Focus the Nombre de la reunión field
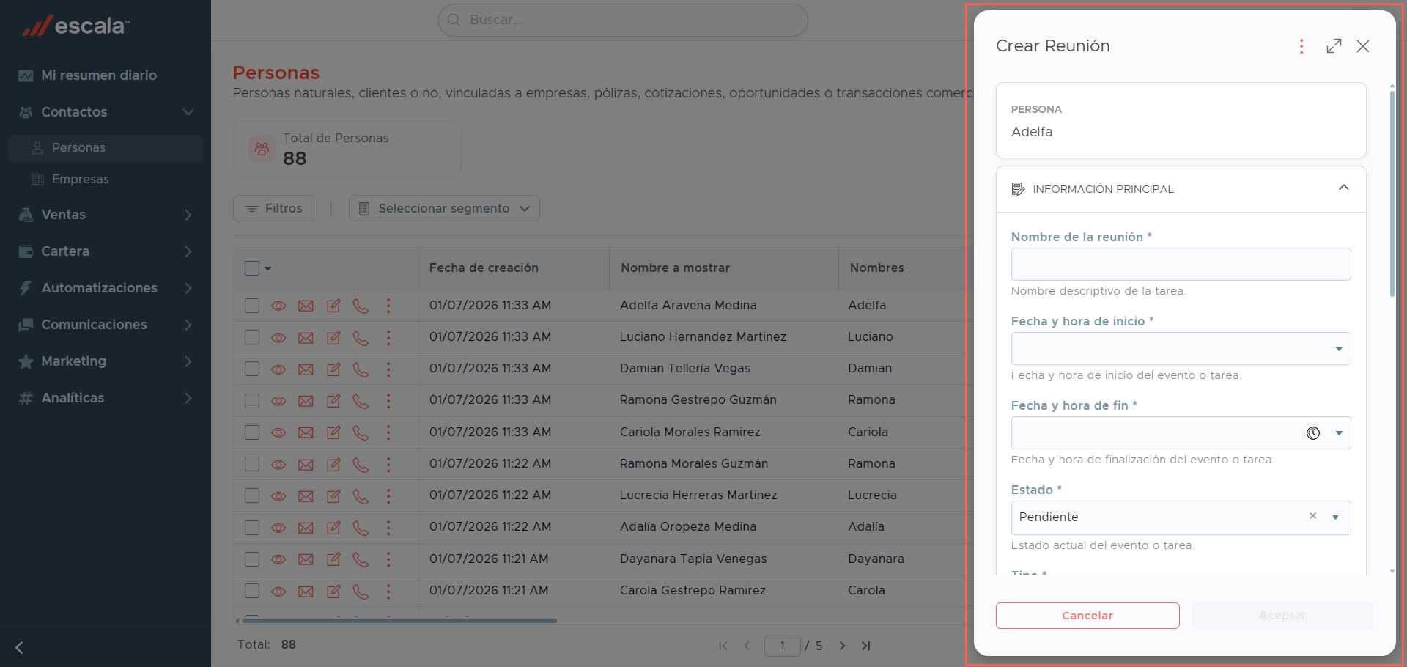 [1181, 264]
